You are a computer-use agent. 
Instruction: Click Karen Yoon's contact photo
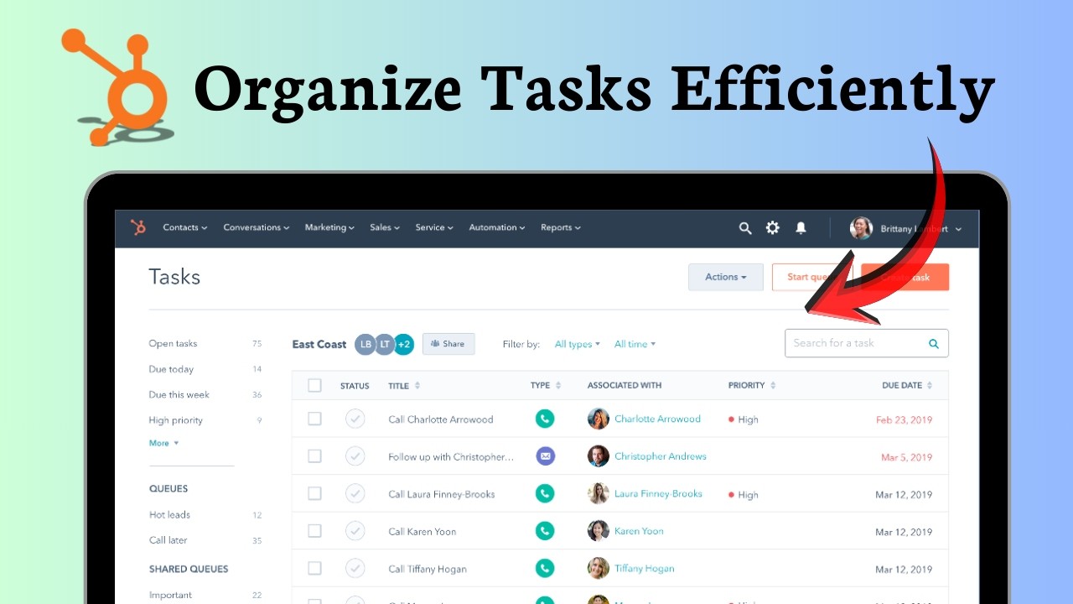(x=599, y=531)
